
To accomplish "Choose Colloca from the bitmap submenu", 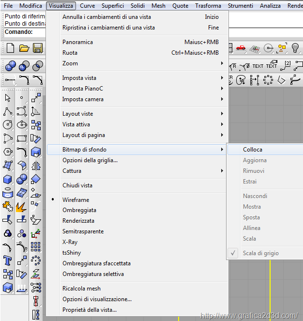I will click(253, 150).
